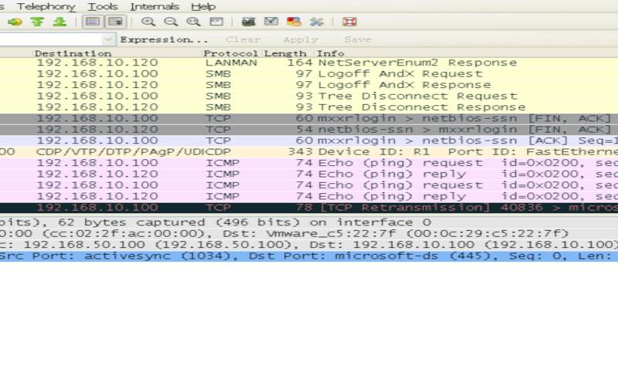Click the zoom in magnifier icon
Image resolution: width=618 pixels, height=386 pixels.
click(148, 22)
